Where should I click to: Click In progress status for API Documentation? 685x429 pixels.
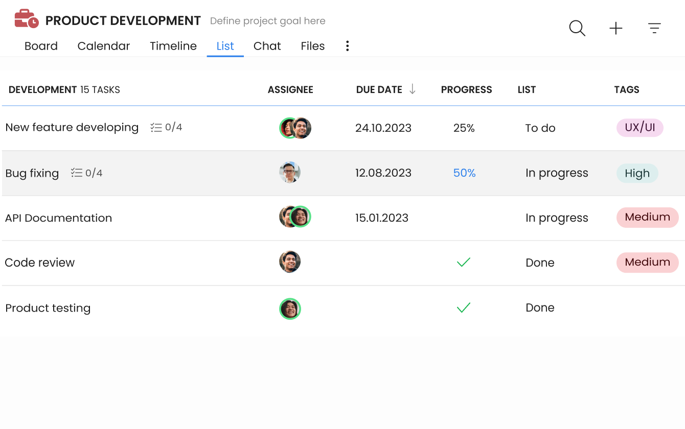coord(557,218)
